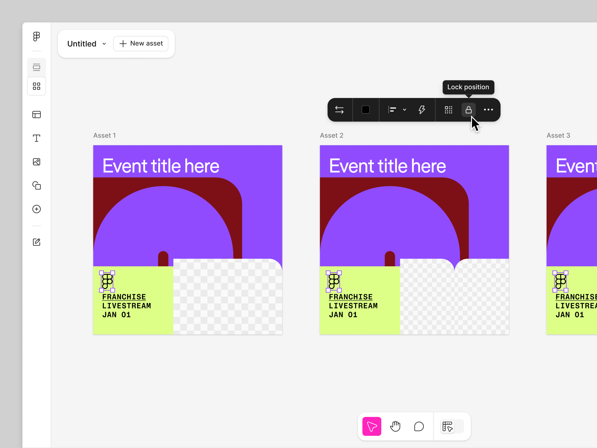Open the edit pencil at the bottom of the sidebar
The height and width of the screenshot is (448, 597).
click(x=36, y=242)
